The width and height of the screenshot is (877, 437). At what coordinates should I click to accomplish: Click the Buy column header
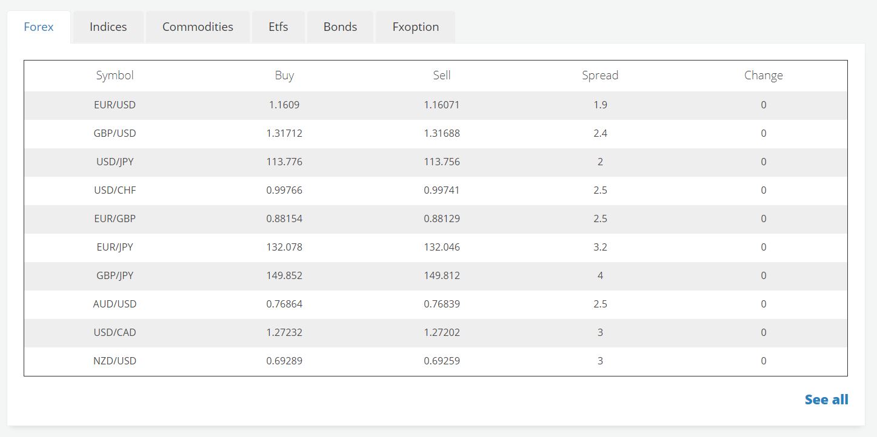(284, 76)
